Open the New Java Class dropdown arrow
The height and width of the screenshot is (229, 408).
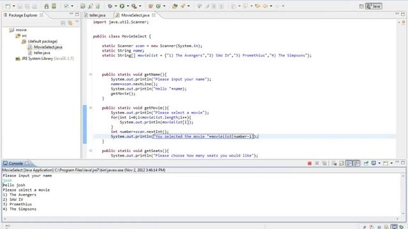(x=164, y=6)
